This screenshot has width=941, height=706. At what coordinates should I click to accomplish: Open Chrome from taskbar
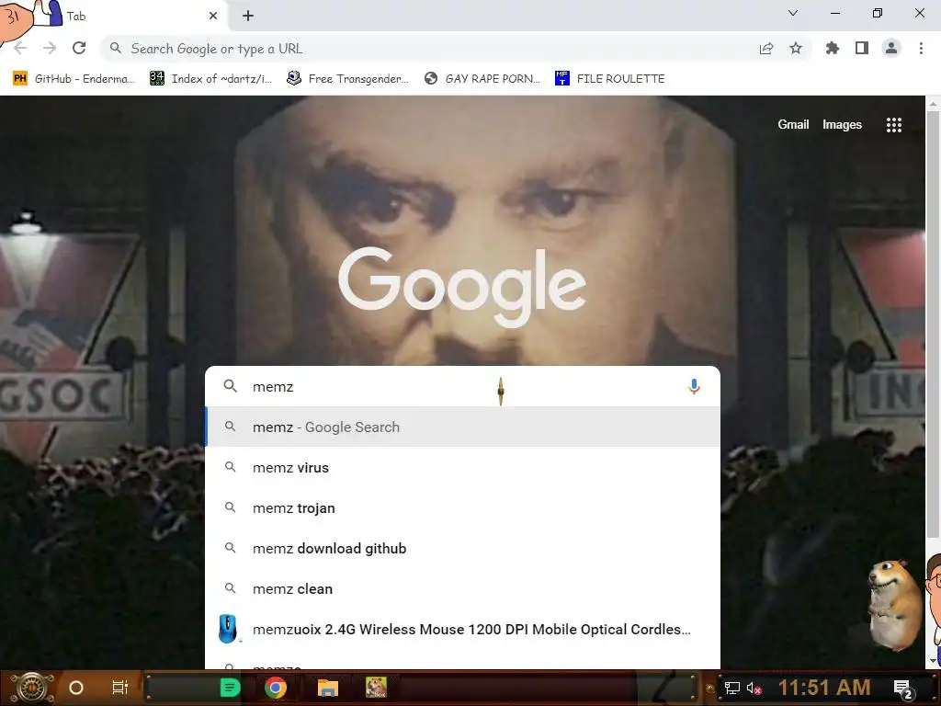(276, 688)
